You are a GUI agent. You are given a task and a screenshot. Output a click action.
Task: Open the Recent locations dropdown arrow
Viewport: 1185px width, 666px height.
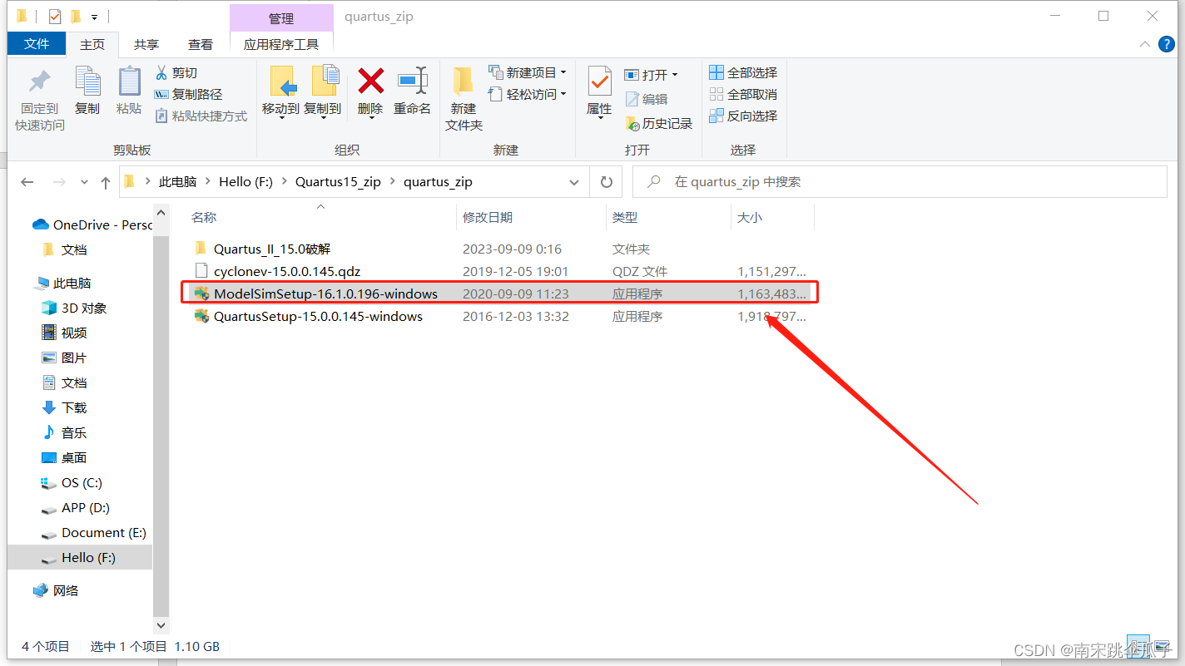tap(84, 182)
